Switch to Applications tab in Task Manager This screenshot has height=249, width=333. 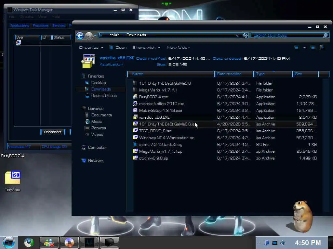pyautogui.click(x=20, y=26)
